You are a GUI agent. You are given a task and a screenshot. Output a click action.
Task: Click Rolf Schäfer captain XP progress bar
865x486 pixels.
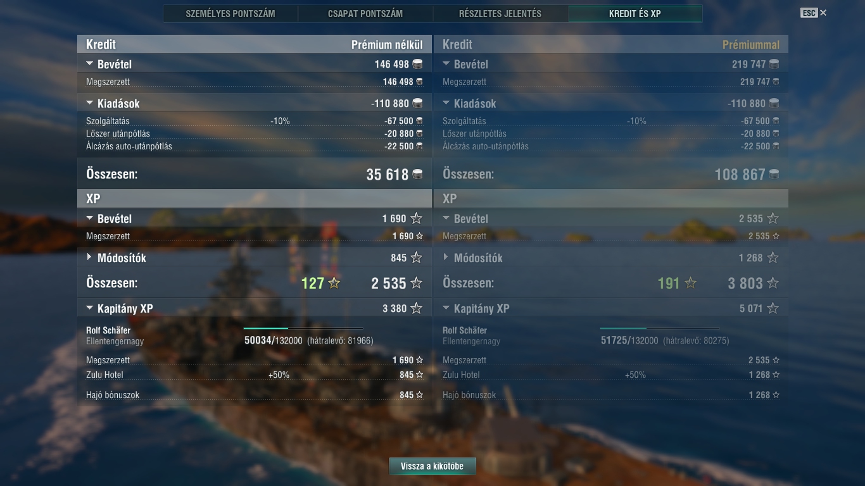click(303, 328)
